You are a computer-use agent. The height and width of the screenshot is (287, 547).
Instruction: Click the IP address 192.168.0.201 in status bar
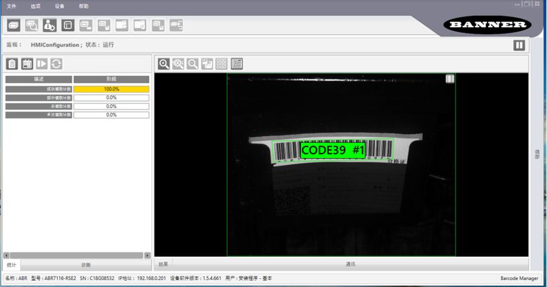coord(151,278)
